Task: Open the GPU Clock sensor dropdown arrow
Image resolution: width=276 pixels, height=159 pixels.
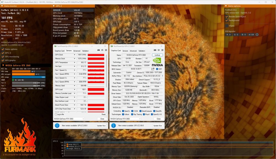Action: point(75,55)
